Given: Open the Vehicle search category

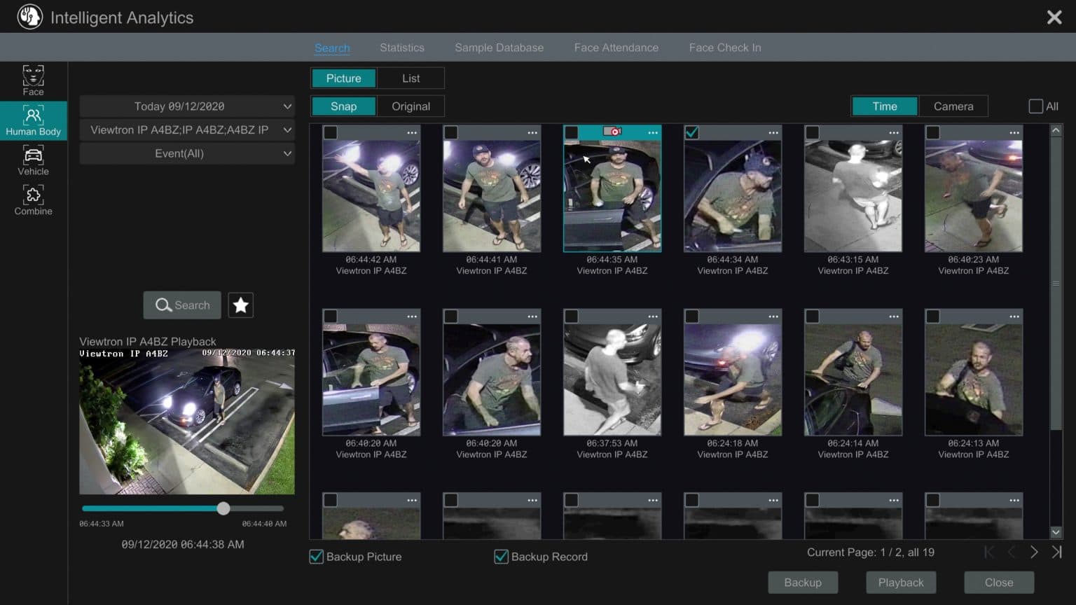Looking at the screenshot, I should [33, 160].
